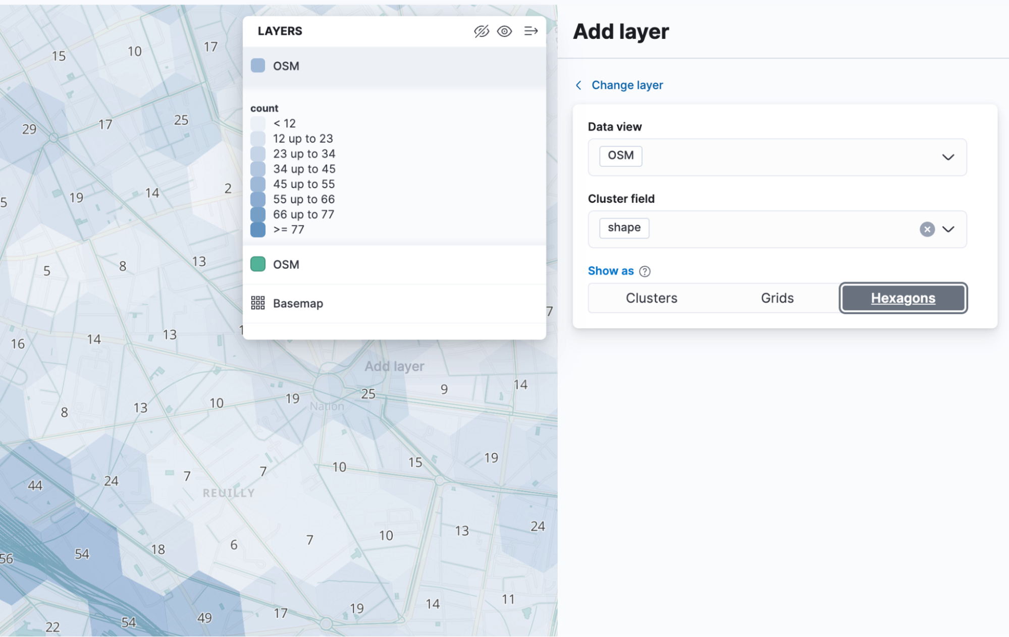Click the Add layer button on map
1009x637 pixels.
[395, 366]
